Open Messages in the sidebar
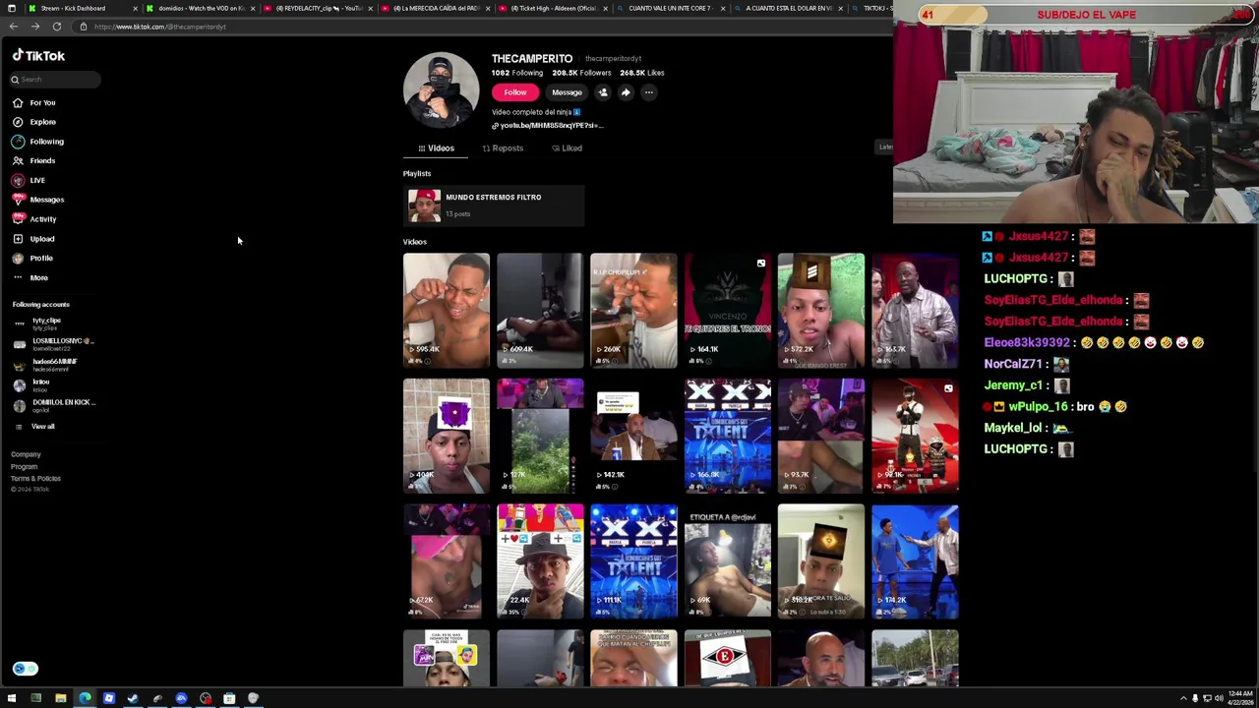The image size is (1259, 708). click(x=37, y=200)
